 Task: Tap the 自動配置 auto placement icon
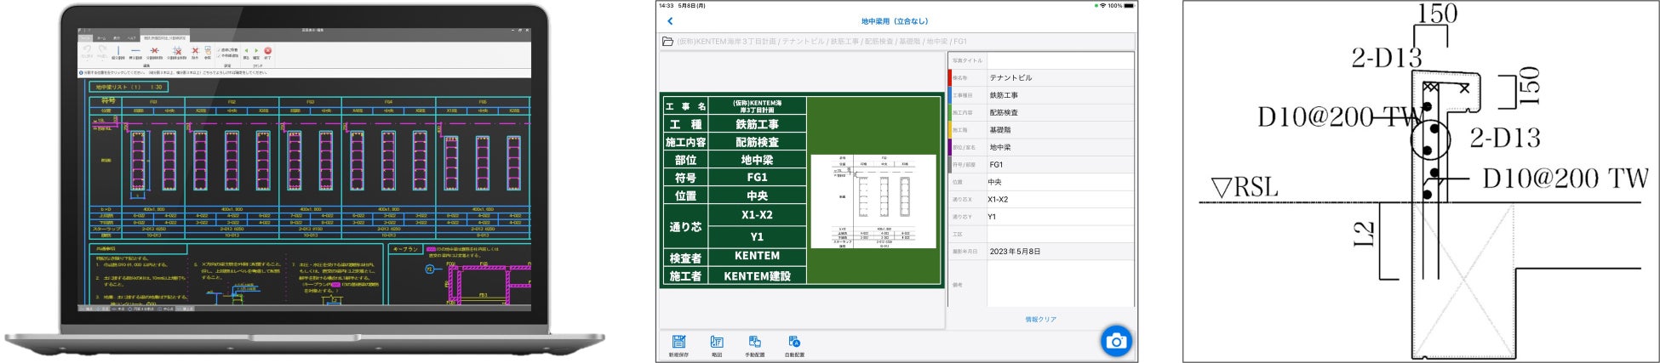pyautogui.click(x=793, y=342)
